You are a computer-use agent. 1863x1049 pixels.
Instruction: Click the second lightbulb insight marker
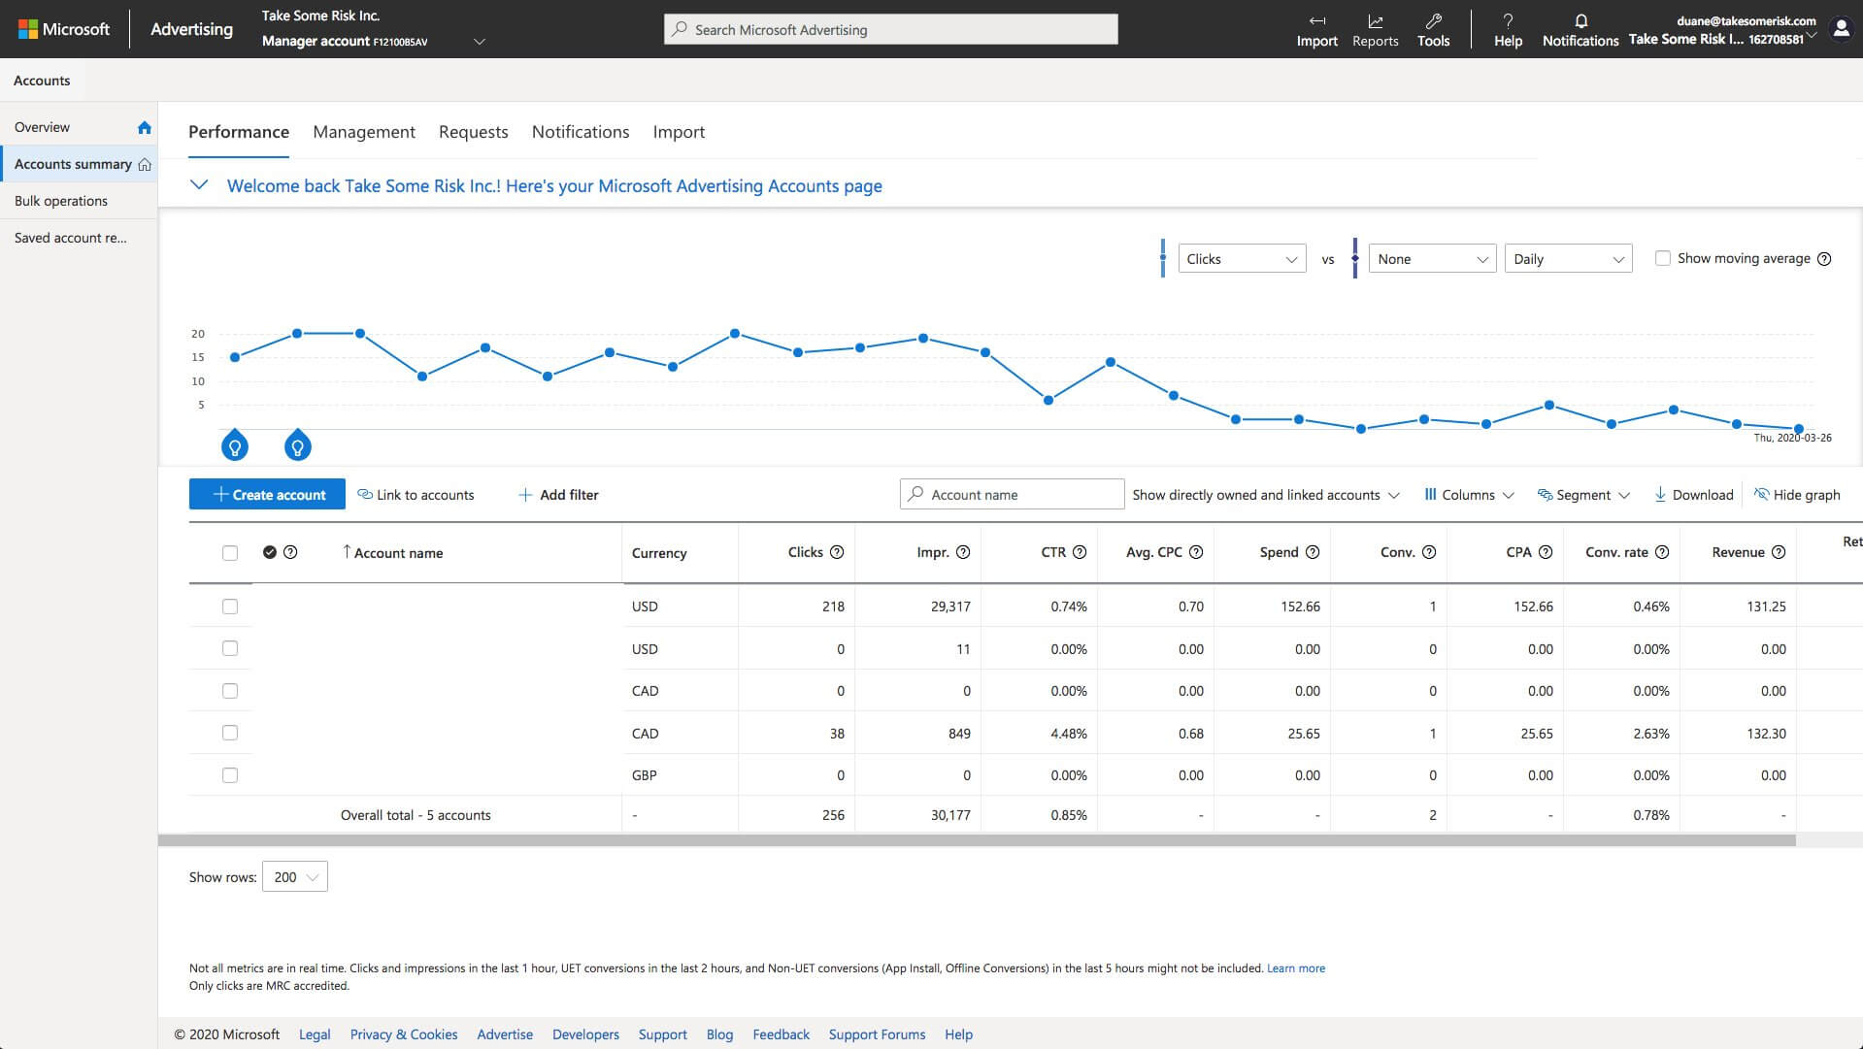[x=297, y=446]
